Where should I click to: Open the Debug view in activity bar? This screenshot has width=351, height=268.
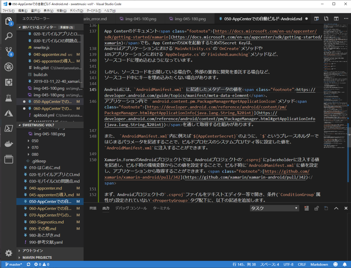[8, 67]
